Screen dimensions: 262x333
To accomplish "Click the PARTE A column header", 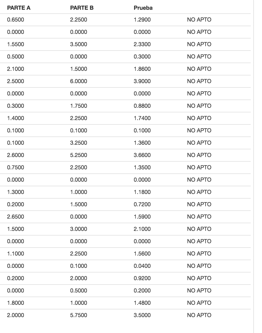I will pos(19,8).
